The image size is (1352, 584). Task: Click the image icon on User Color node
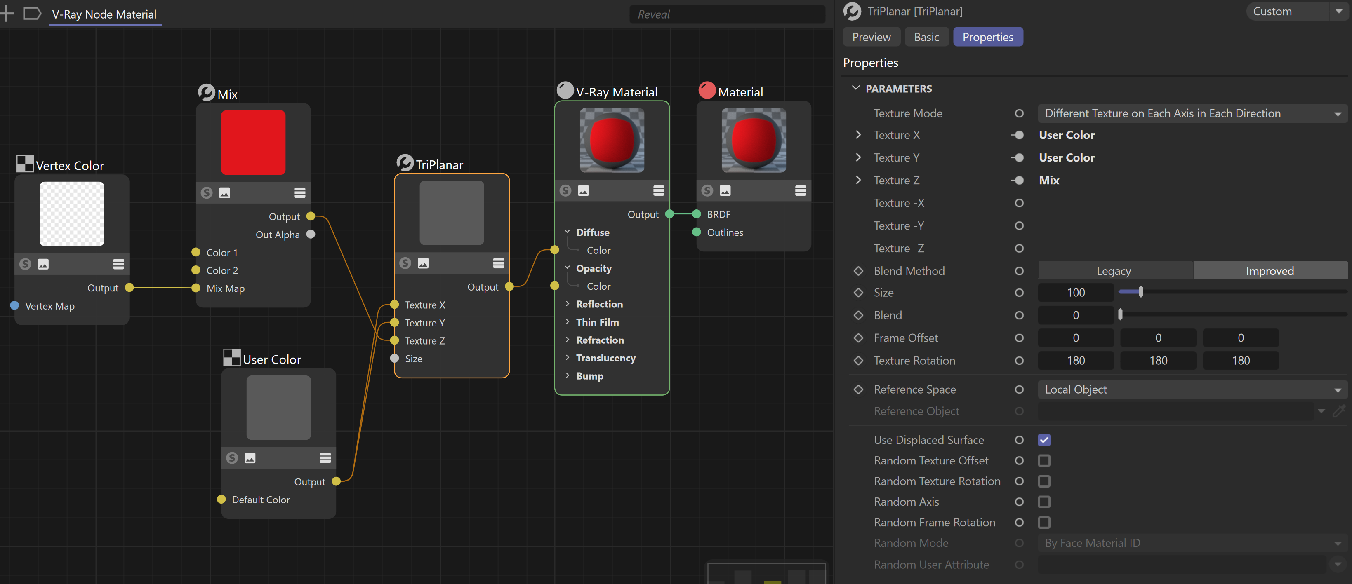point(250,458)
